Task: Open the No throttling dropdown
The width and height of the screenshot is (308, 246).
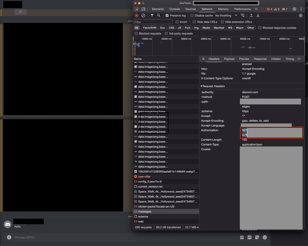Action: click(x=226, y=16)
